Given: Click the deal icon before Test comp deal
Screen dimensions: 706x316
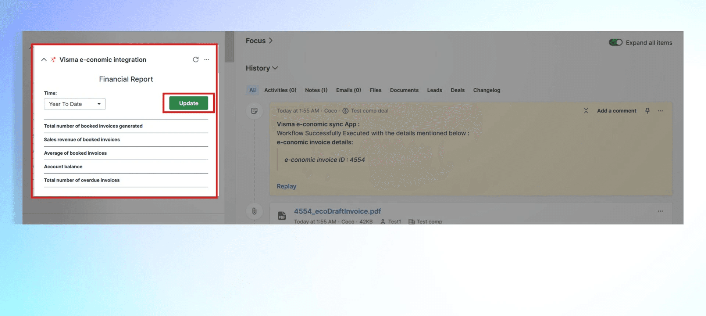Looking at the screenshot, I should 345,111.
